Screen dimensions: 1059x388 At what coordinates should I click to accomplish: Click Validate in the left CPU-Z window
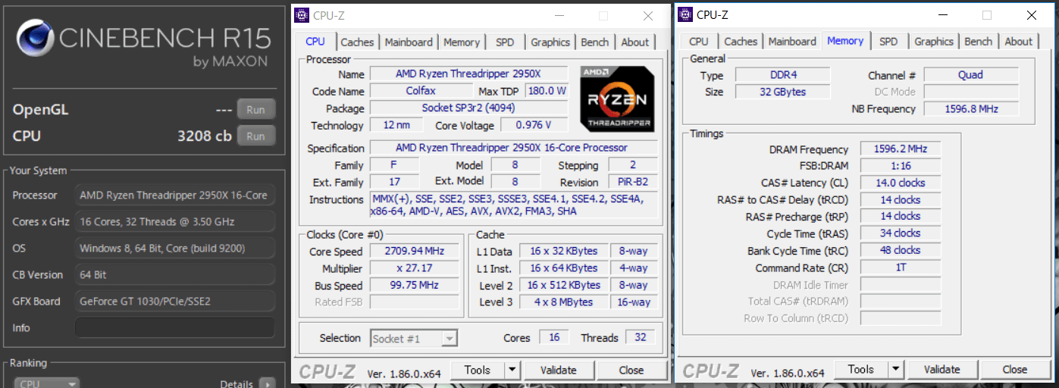pos(558,371)
